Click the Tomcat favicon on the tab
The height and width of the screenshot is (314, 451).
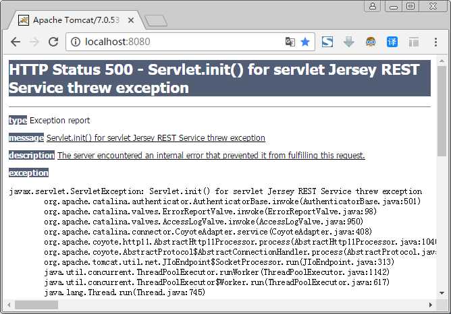pyautogui.click(x=24, y=20)
